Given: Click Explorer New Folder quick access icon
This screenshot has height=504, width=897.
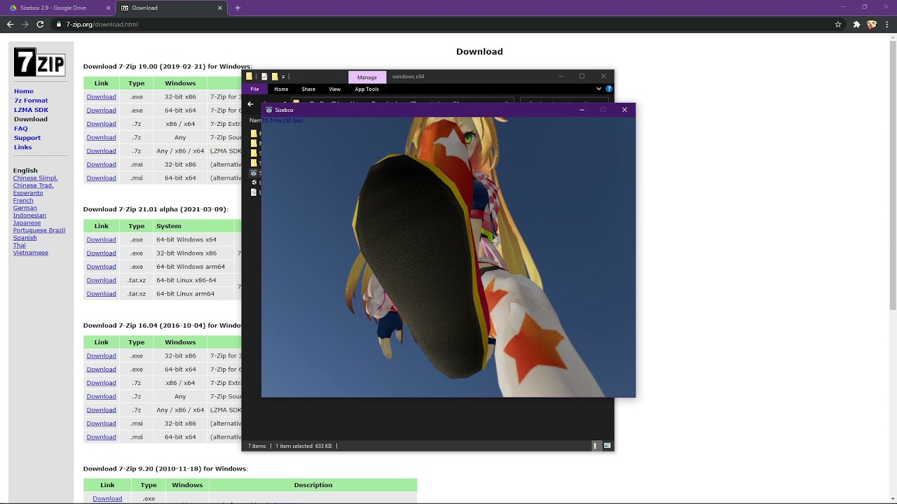Looking at the screenshot, I should click(275, 76).
